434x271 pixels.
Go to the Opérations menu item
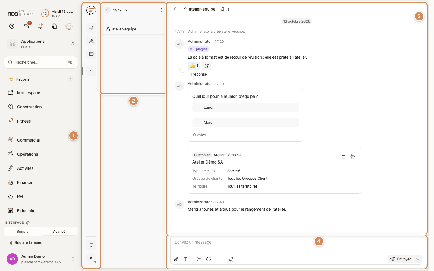point(41,154)
